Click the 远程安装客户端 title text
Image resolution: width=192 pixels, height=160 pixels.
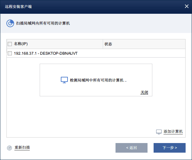(18, 6)
